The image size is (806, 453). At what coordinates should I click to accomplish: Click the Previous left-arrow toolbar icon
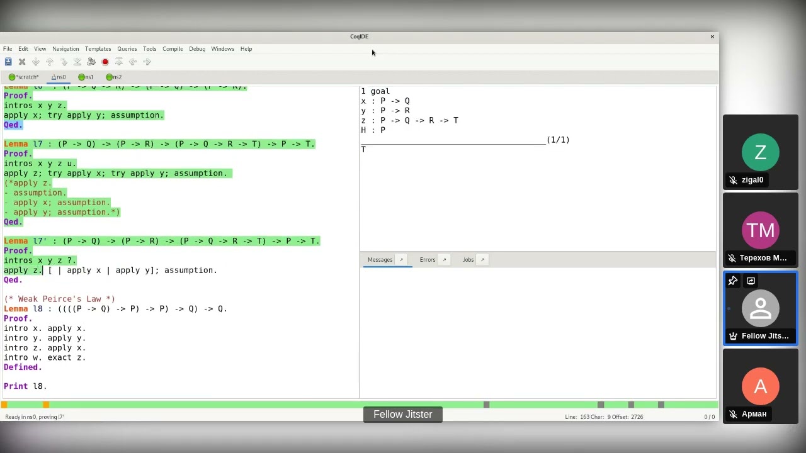(133, 62)
